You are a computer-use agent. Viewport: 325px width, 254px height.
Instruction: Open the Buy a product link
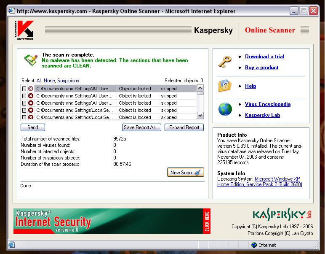pyautogui.click(x=261, y=68)
